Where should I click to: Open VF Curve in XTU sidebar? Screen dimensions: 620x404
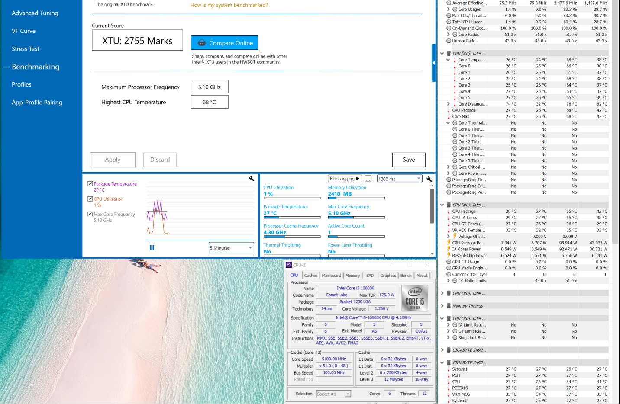pyautogui.click(x=24, y=31)
